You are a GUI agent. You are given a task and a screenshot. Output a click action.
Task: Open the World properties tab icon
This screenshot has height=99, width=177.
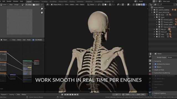click(150, 74)
